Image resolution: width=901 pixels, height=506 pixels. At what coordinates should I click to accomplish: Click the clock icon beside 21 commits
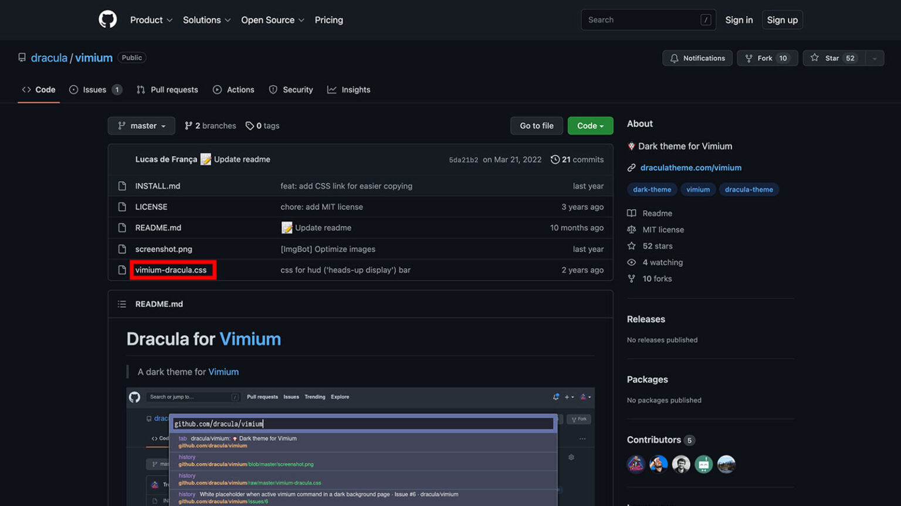(x=555, y=159)
